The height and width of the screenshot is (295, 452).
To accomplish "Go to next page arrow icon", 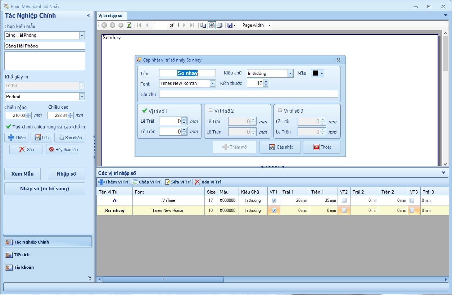I will click(184, 25).
